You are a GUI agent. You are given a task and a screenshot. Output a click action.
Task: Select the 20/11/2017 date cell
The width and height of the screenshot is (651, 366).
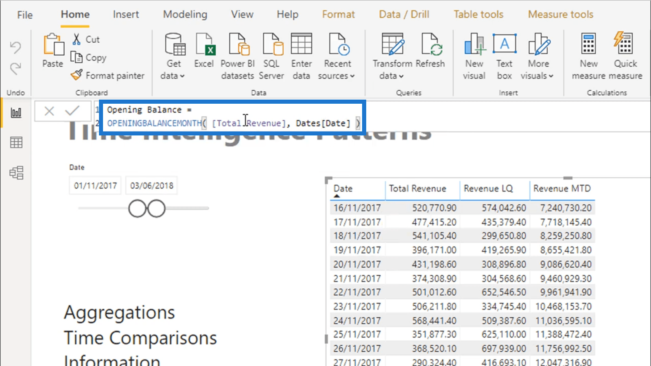[x=357, y=264]
